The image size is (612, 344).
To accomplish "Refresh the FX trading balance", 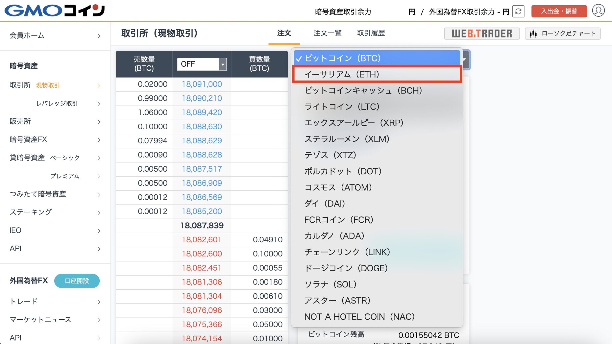I will (x=518, y=11).
